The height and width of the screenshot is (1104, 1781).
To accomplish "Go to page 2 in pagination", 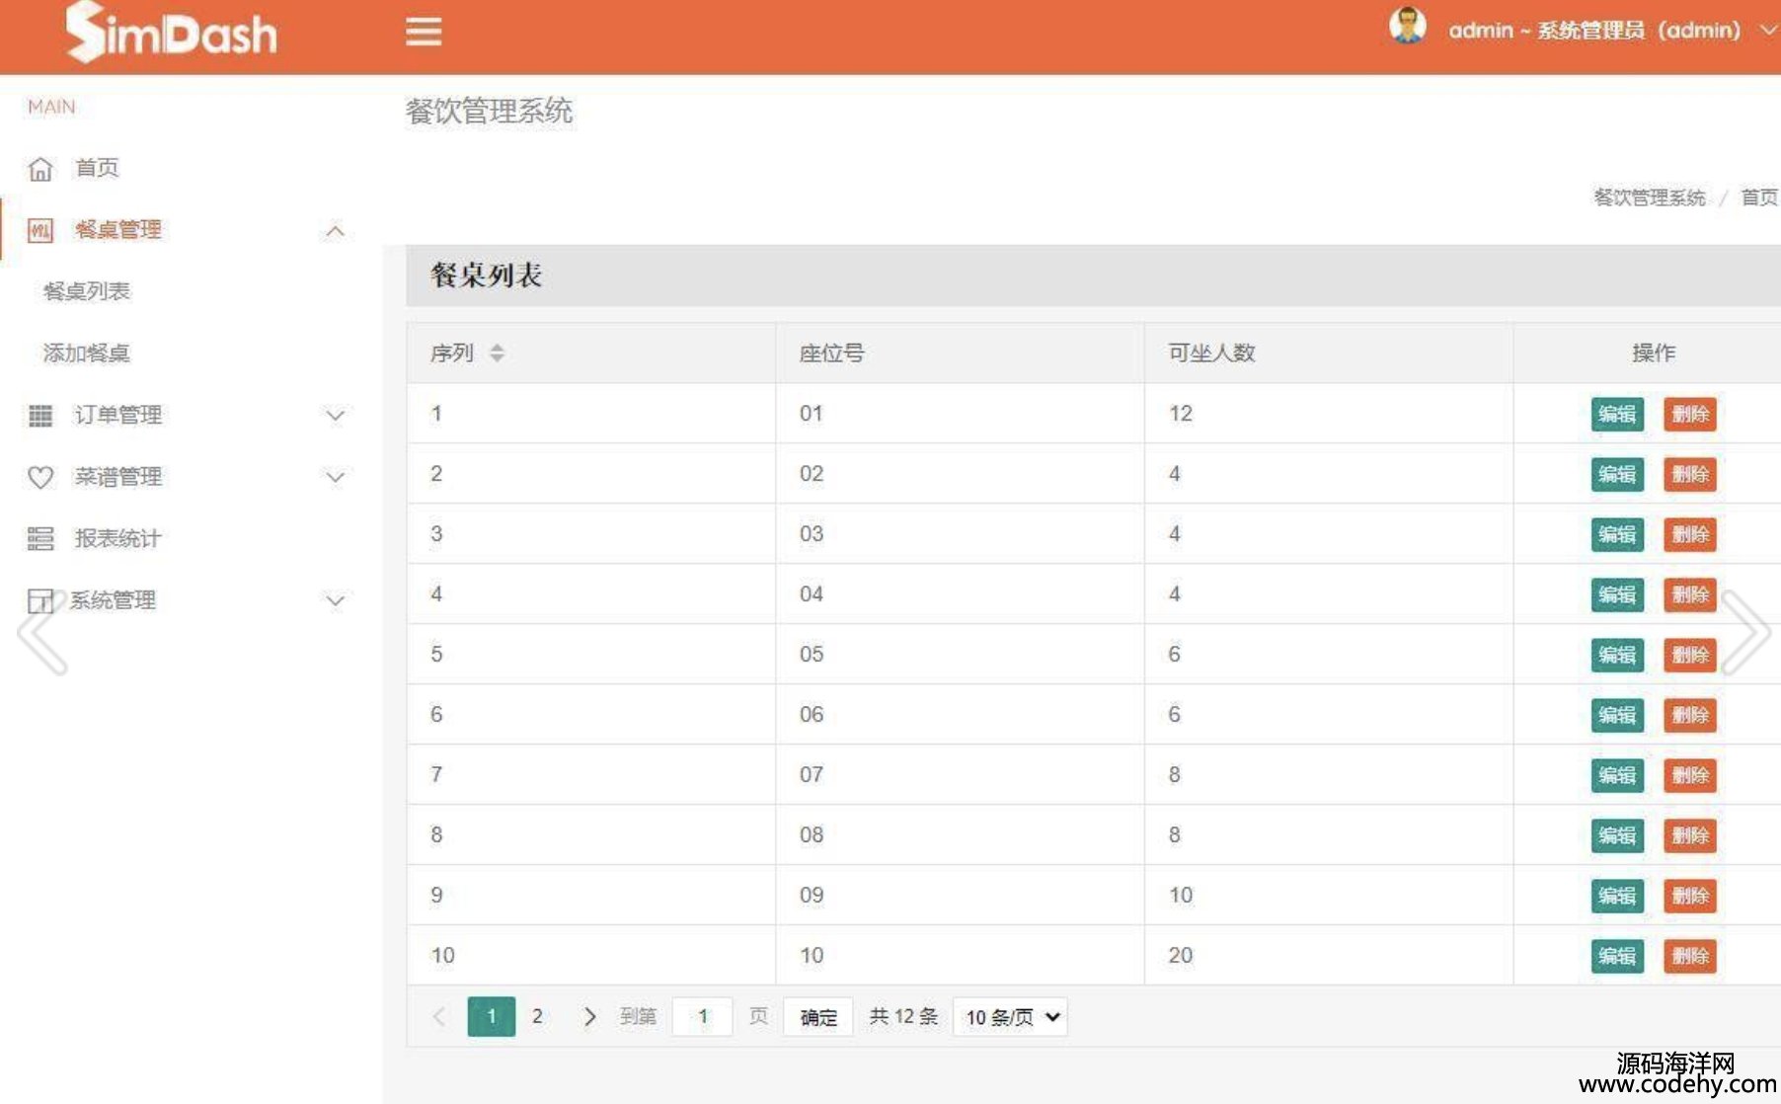I will click(x=537, y=1016).
